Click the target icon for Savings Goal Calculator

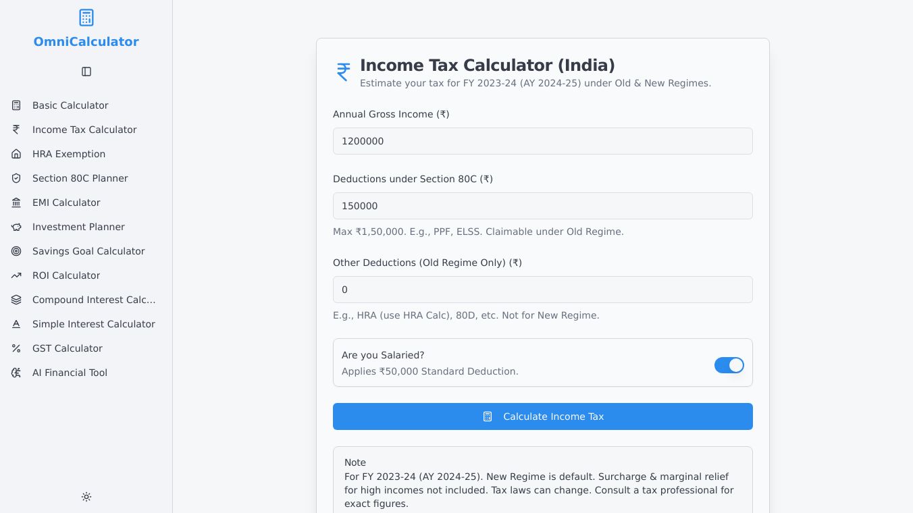tap(16, 251)
